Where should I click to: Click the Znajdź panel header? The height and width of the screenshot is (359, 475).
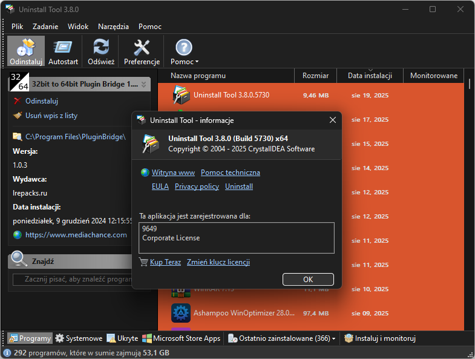pyautogui.click(x=70, y=261)
